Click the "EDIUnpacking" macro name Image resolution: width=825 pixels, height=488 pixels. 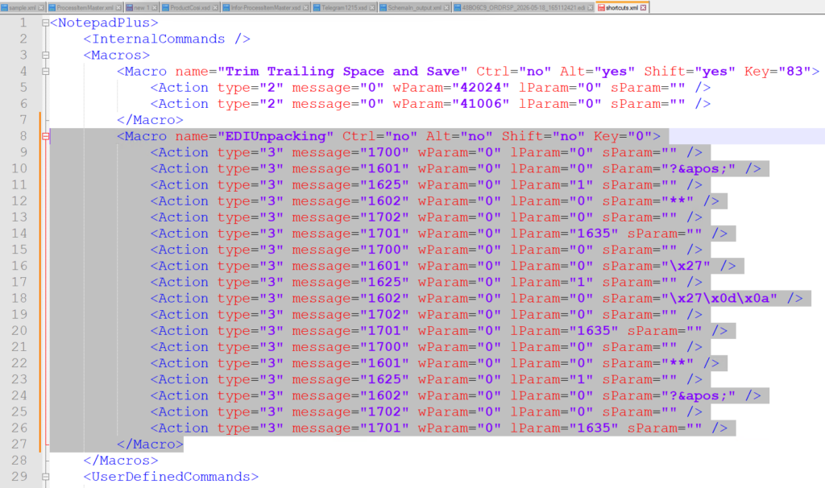[276, 136]
